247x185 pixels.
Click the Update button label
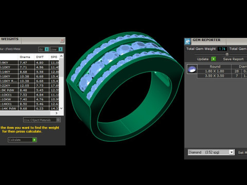coord(203,59)
